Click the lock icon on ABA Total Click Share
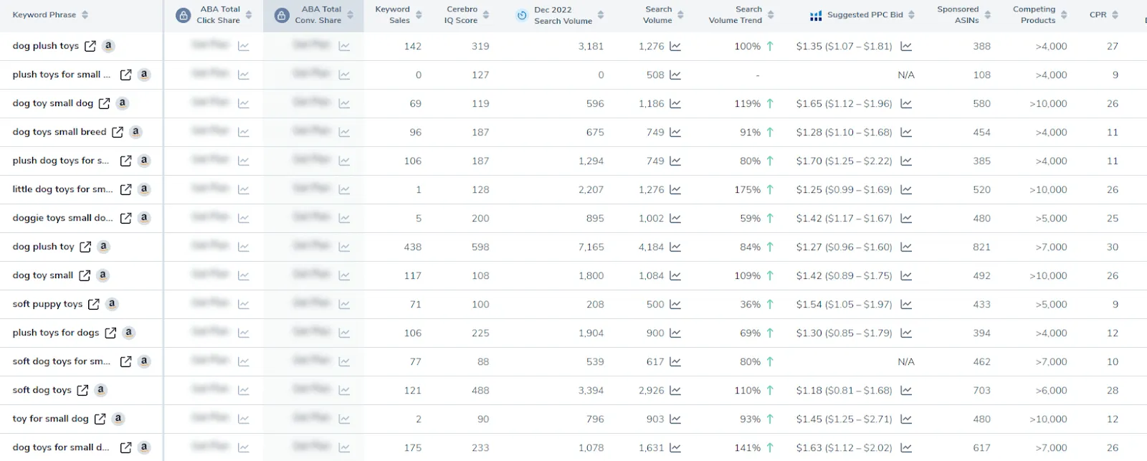 click(x=184, y=15)
